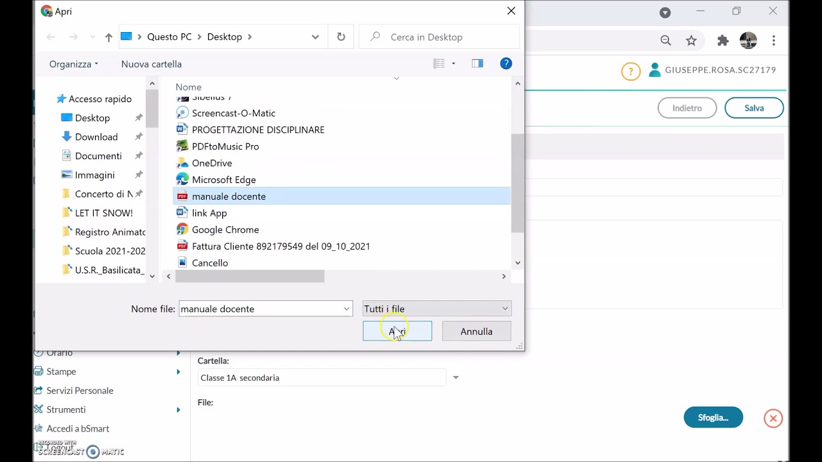The height and width of the screenshot is (462, 822).
Task: Select the Google Chrome shortcut icon
Action: (182, 230)
